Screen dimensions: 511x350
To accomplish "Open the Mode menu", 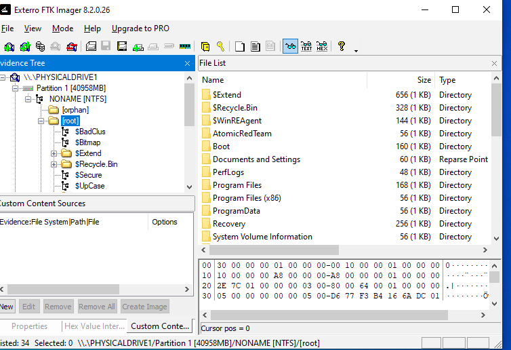I will click(x=62, y=28).
